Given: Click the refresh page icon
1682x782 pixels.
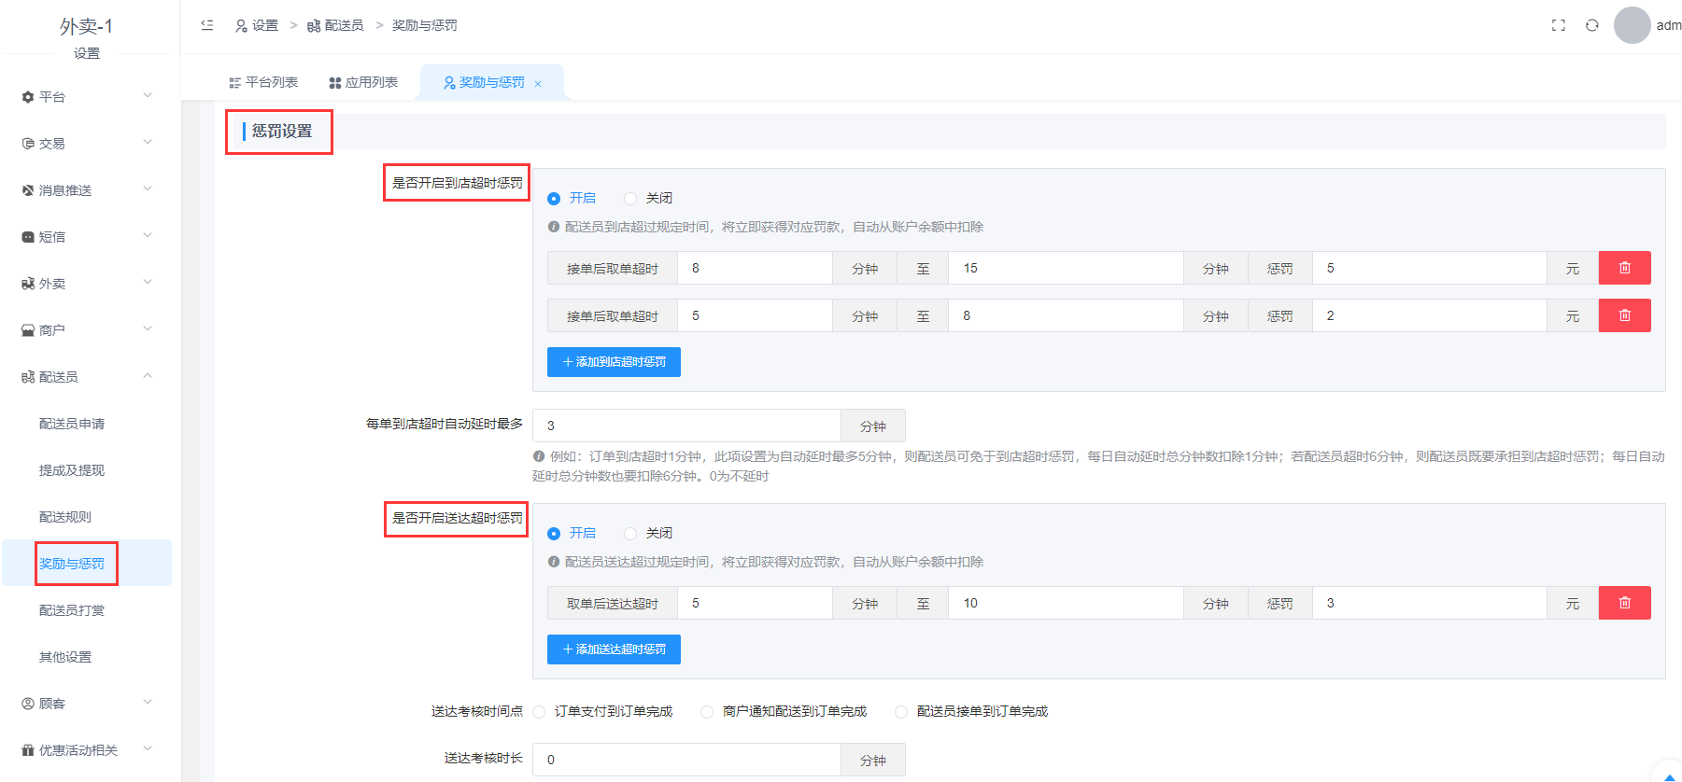Looking at the screenshot, I should coord(1592,25).
